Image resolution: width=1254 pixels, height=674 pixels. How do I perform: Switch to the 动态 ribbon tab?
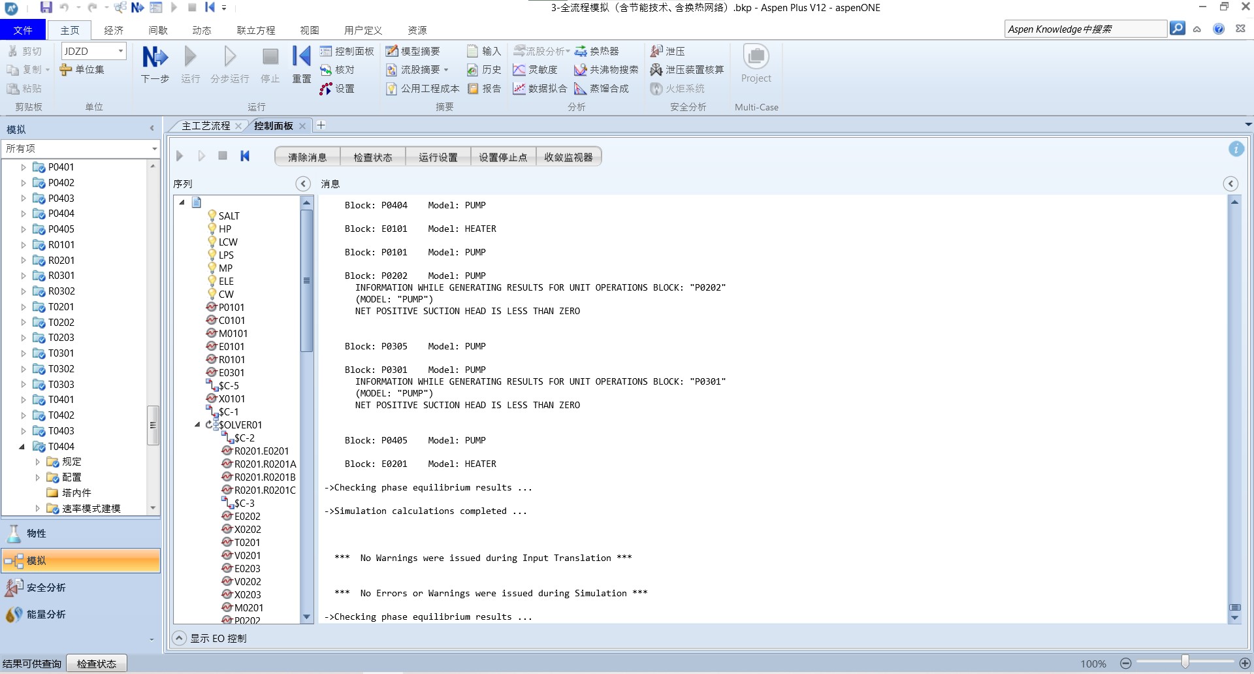pos(202,30)
